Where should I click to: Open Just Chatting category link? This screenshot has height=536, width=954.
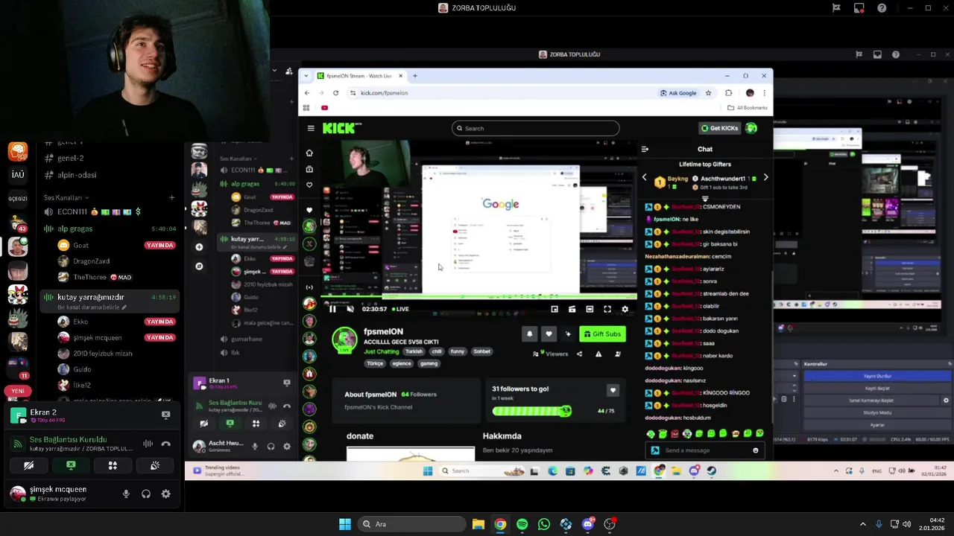pyautogui.click(x=382, y=351)
